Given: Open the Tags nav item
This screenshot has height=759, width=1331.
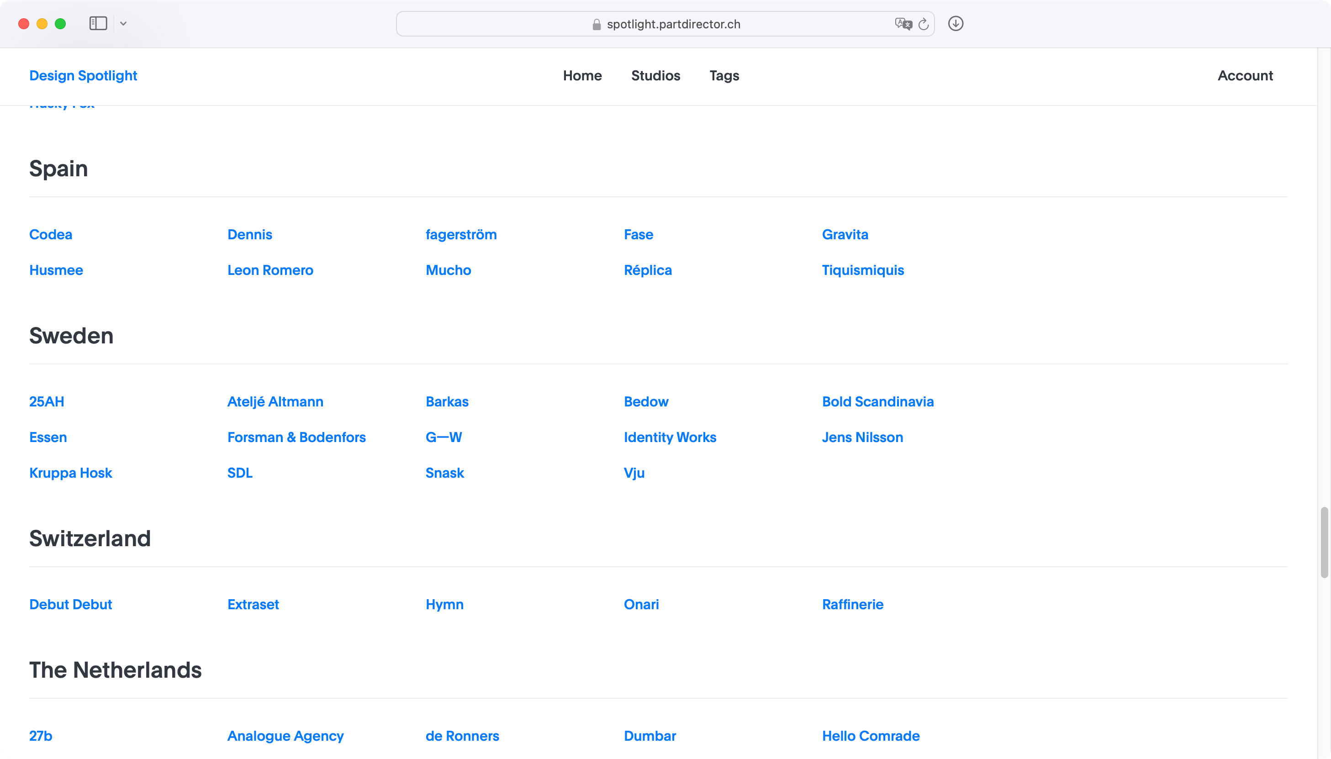Looking at the screenshot, I should pyautogui.click(x=724, y=76).
